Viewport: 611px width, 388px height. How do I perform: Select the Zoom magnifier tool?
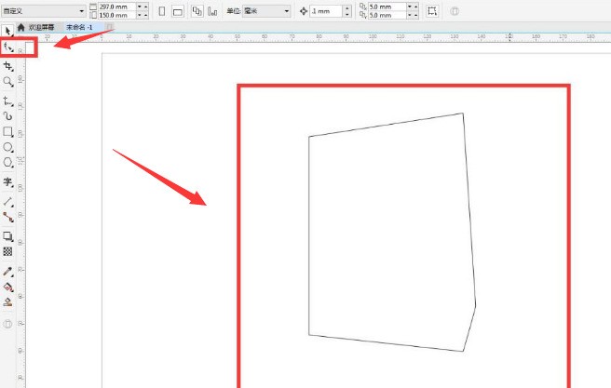click(8, 82)
